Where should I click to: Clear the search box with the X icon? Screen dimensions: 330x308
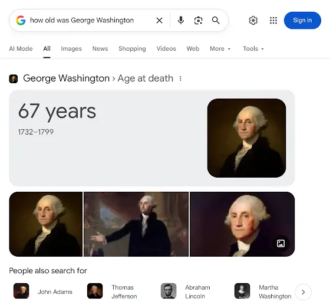point(159,21)
